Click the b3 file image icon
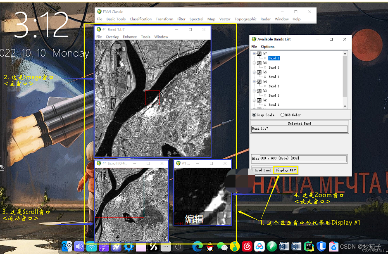This screenshot has height=254, width=388. [x=259, y=91]
